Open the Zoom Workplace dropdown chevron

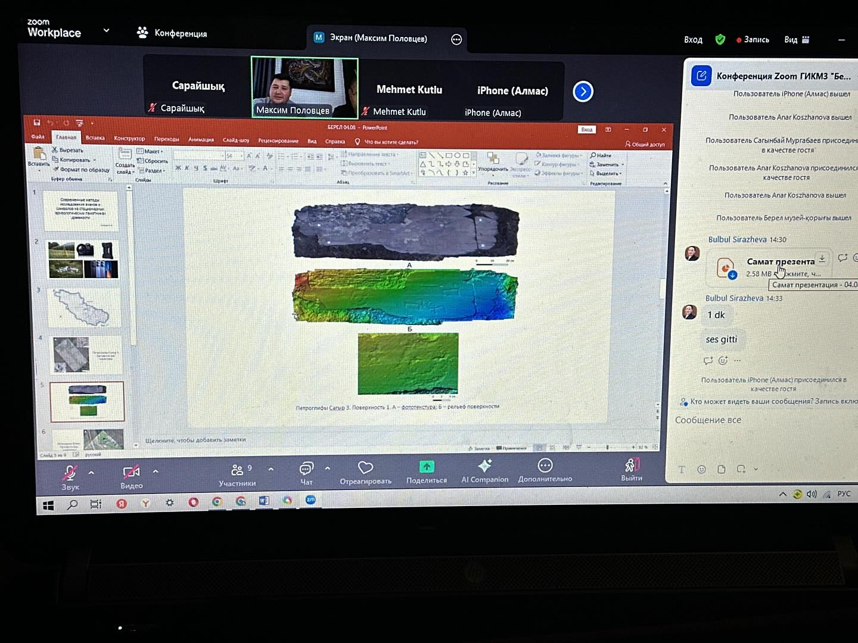106,30
